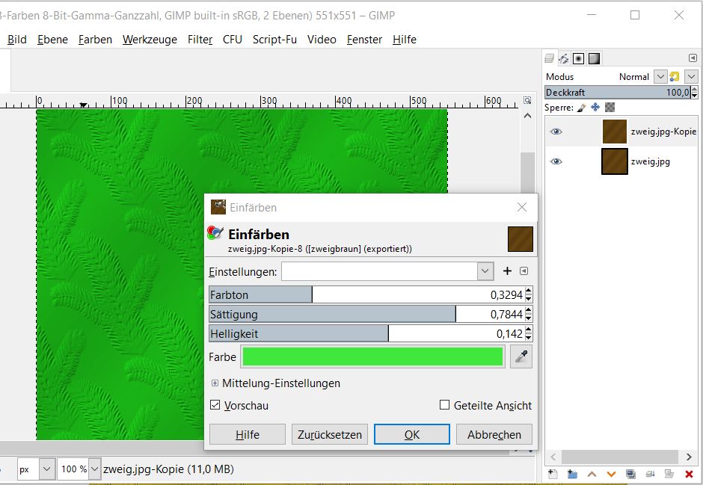Open the dropdown next to the layer modes icon
The width and height of the screenshot is (703, 485).
[691, 76]
